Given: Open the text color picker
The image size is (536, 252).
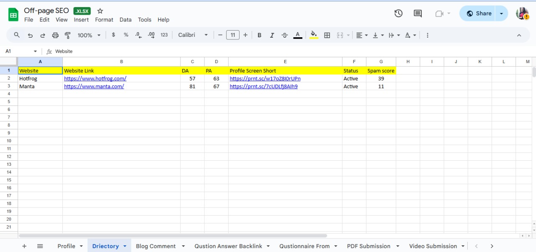Looking at the screenshot, I should point(298,35).
